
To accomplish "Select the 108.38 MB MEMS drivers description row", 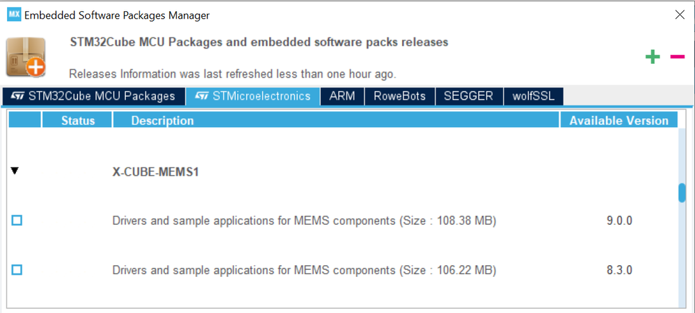I will tap(304, 221).
